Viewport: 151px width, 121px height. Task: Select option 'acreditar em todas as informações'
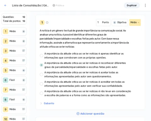(42, 84)
